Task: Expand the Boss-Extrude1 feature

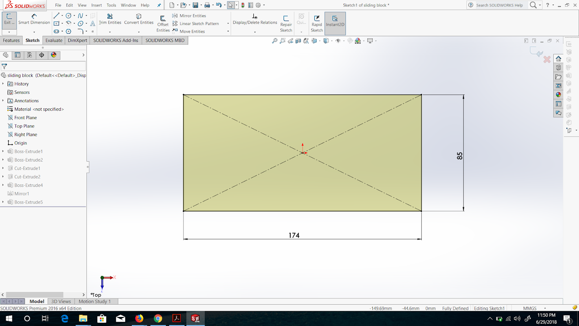Action: click(x=3, y=151)
